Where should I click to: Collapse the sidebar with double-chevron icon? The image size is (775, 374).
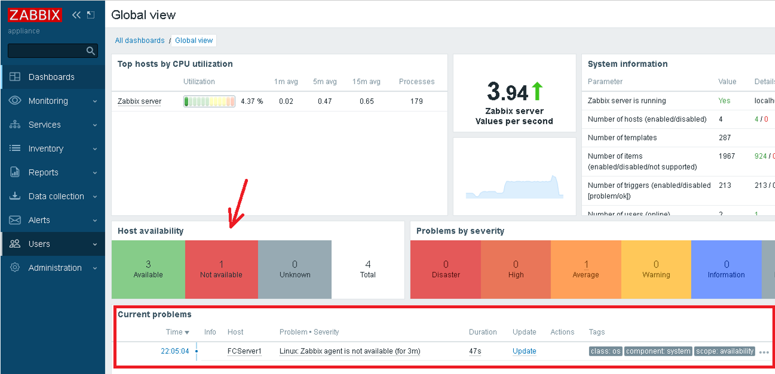tap(76, 15)
